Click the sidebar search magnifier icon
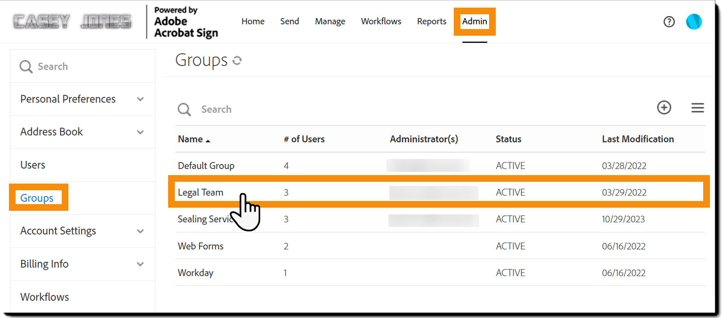Screen dimensions: 722x318 point(26,67)
